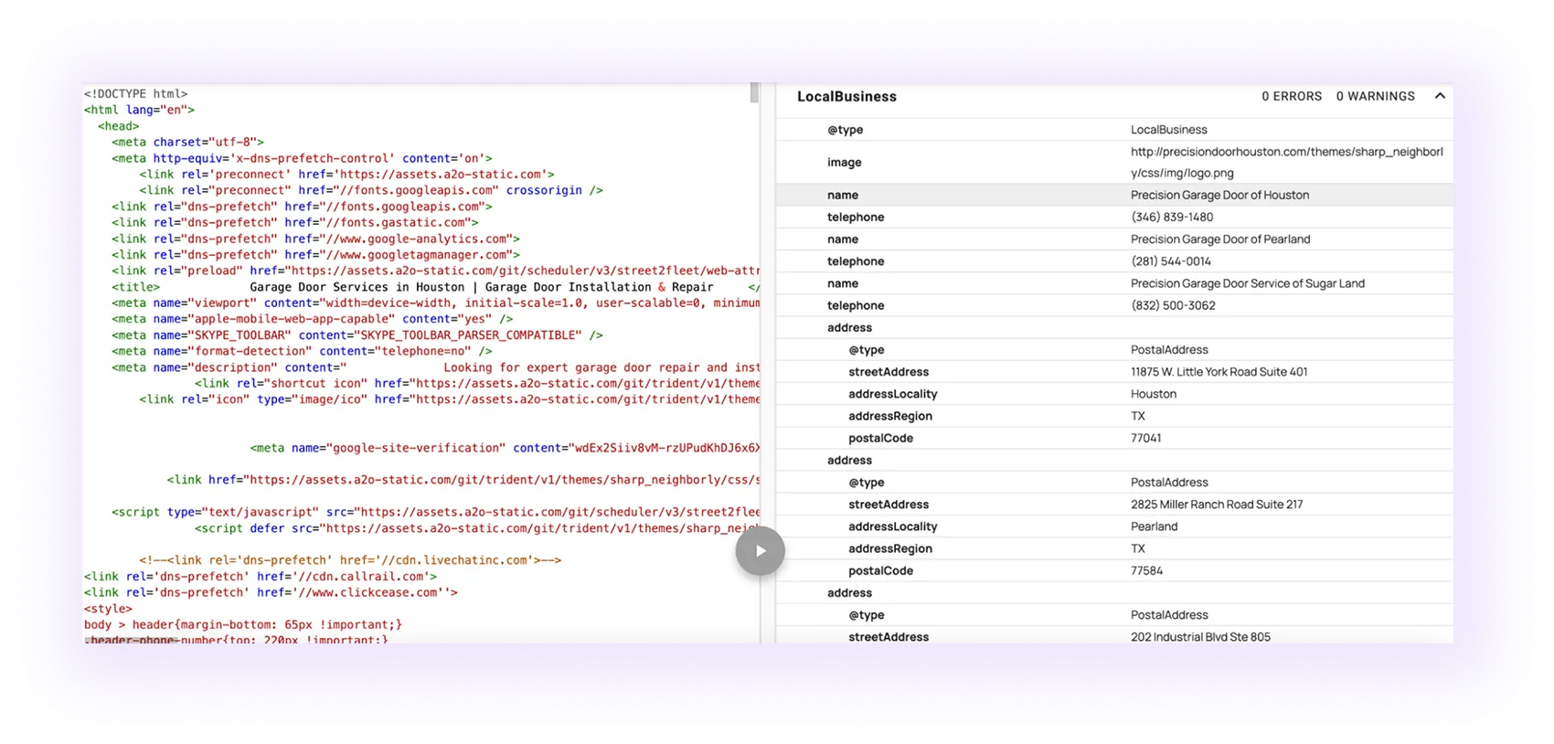
Task: Click the body > header margin-bottom CSS rule
Action: [x=243, y=625]
